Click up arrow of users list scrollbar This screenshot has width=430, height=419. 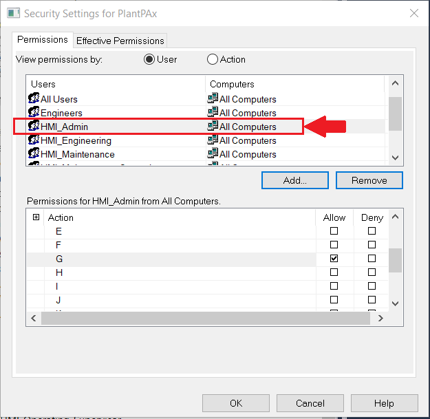click(395, 83)
